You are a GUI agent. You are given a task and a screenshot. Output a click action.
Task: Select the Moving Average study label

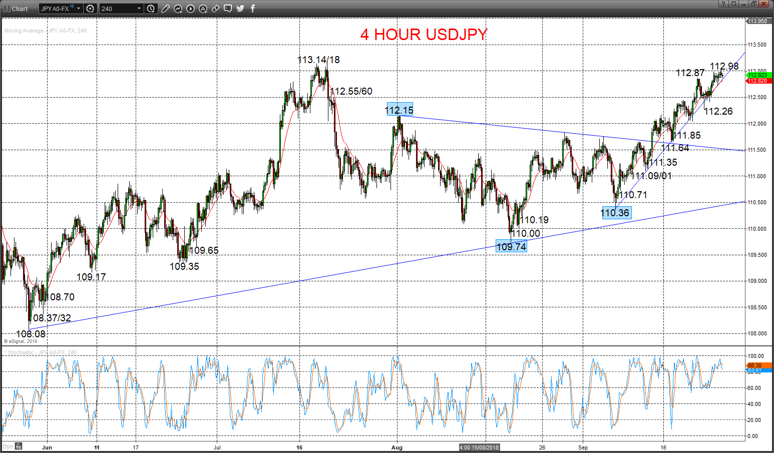pos(46,31)
